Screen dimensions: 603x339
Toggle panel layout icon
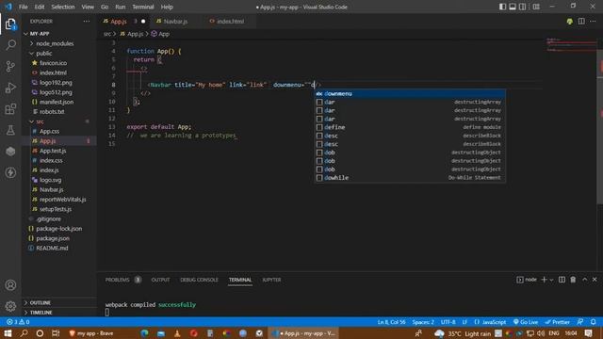[x=513, y=7]
